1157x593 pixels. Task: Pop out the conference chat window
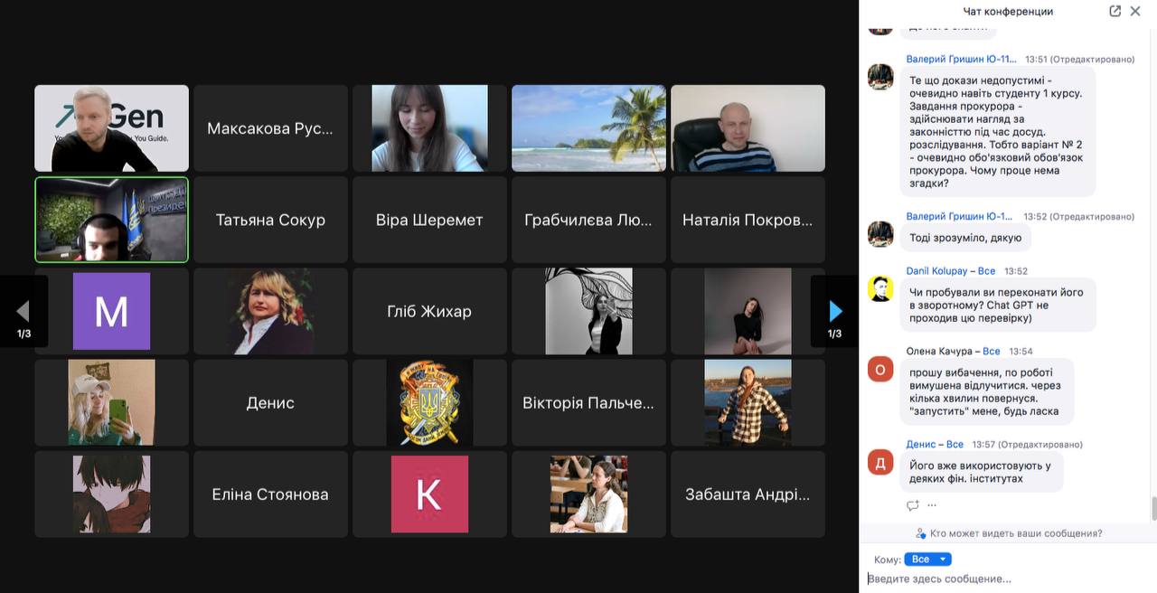[x=1115, y=11]
